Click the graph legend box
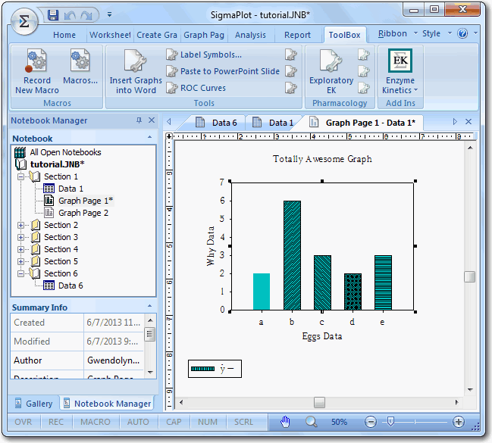 point(215,369)
